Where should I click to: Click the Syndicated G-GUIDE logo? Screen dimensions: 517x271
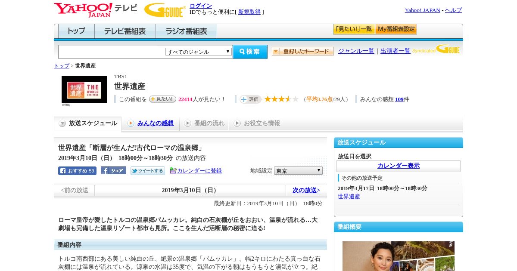[436, 49]
